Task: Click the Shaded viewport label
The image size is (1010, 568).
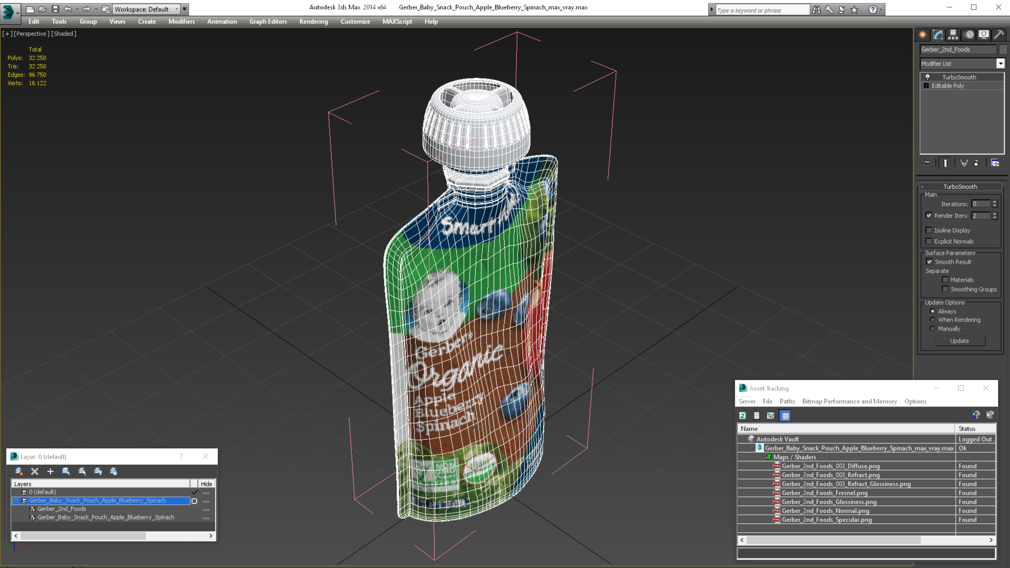Action: pyautogui.click(x=63, y=34)
